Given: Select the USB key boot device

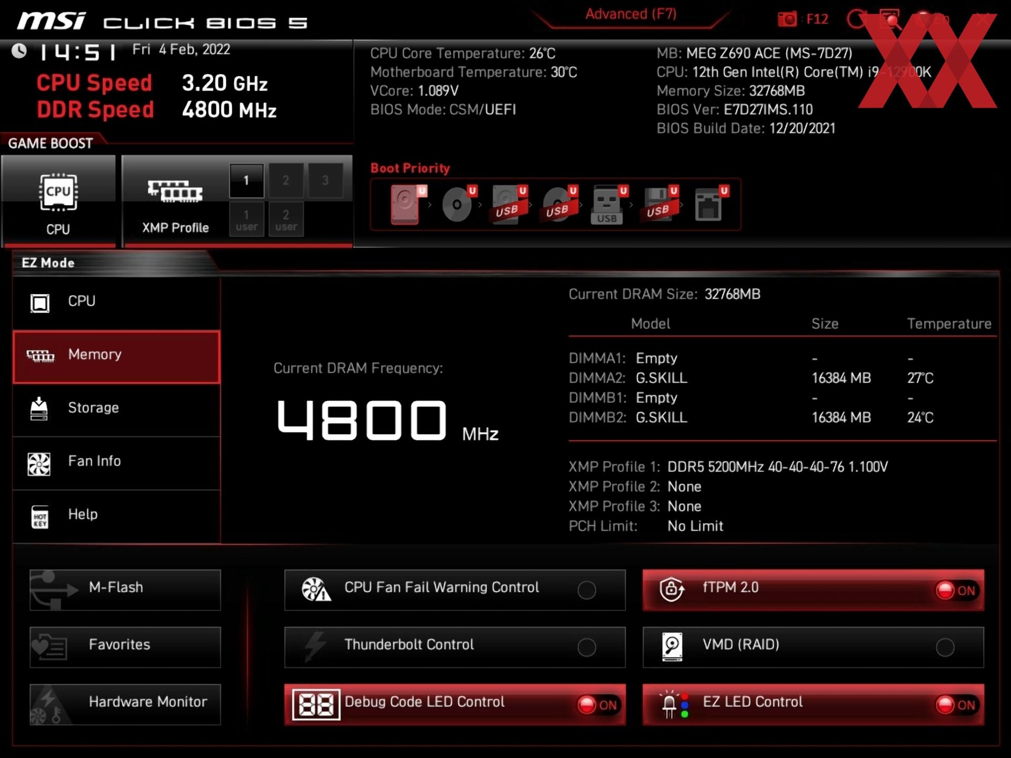Looking at the screenshot, I should click(x=609, y=205).
